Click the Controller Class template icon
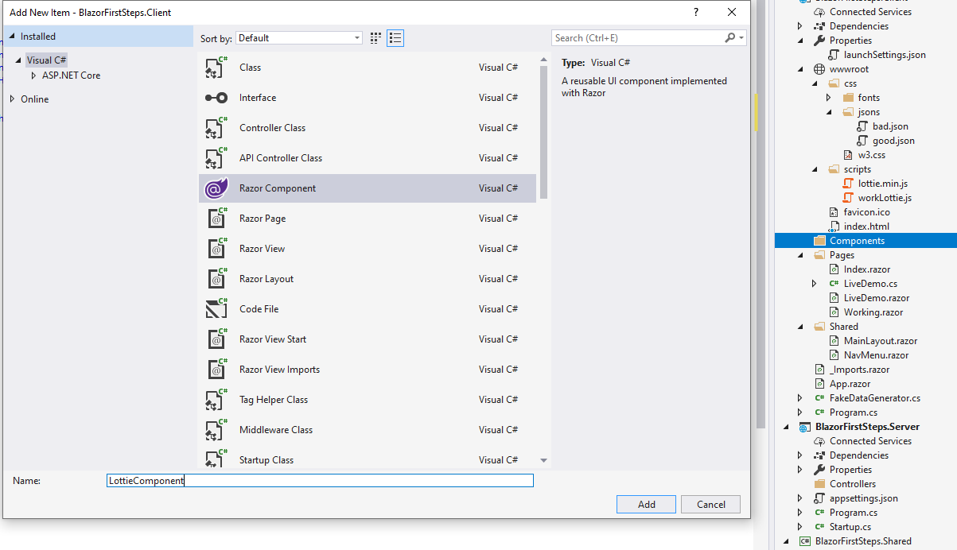 (x=216, y=128)
